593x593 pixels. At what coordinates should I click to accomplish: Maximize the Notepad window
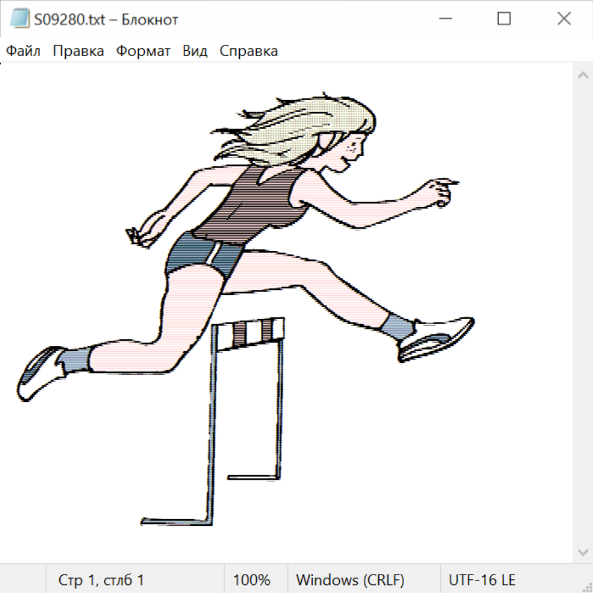(504, 19)
